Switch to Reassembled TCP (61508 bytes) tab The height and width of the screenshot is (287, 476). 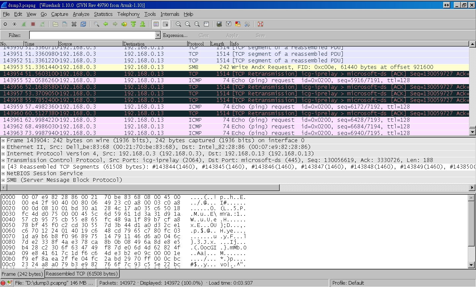click(82, 274)
